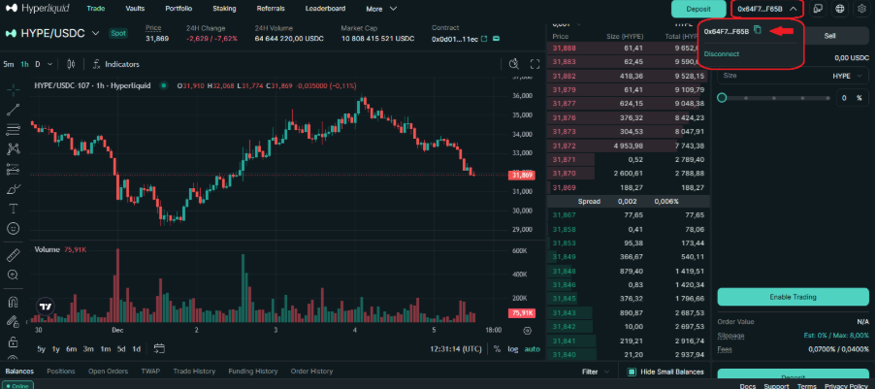Select the 1h timeframe
Screen dimensions: 876x389
pos(24,64)
